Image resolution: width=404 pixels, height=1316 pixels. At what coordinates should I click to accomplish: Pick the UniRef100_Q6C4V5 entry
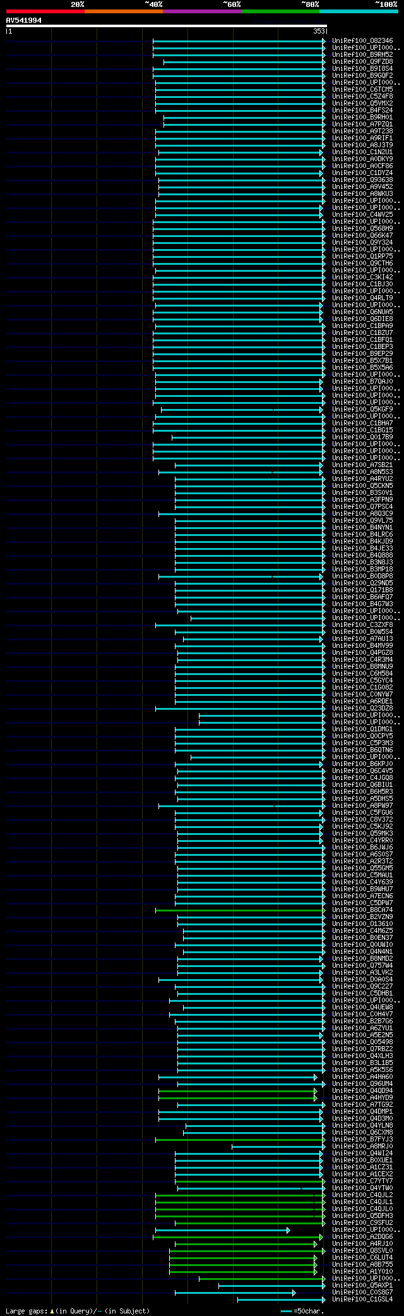point(362,771)
